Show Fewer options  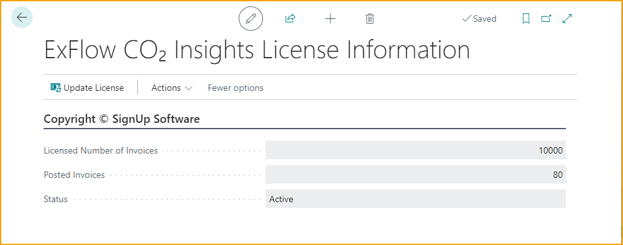235,88
